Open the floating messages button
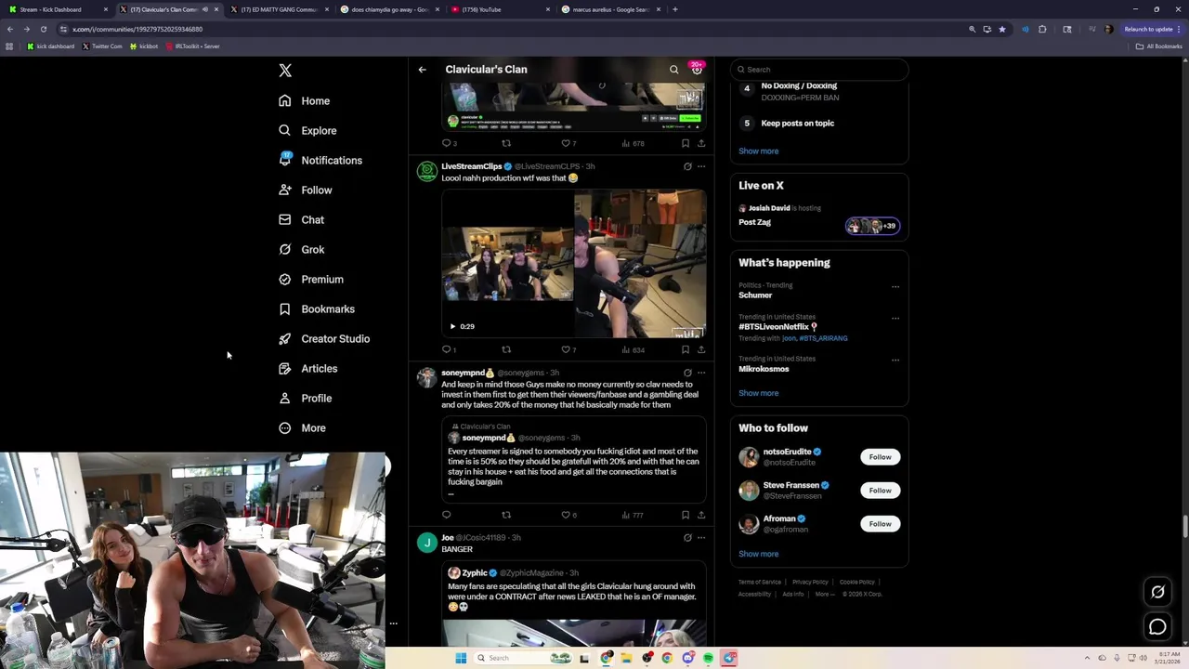1189x669 pixels. [x=1157, y=627]
